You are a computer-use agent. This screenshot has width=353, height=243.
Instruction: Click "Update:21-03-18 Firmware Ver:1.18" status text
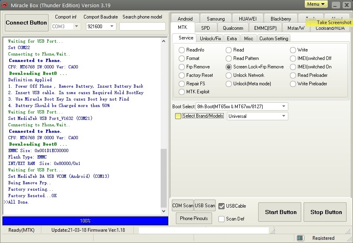click(88, 230)
